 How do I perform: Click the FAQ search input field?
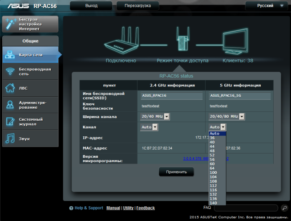tap(246, 208)
